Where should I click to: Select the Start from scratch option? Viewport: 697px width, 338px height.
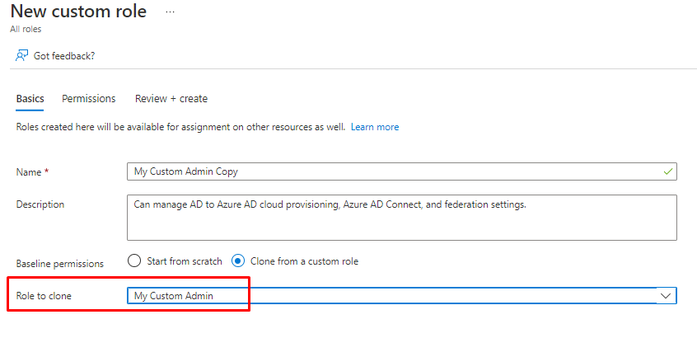tap(135, 261)
